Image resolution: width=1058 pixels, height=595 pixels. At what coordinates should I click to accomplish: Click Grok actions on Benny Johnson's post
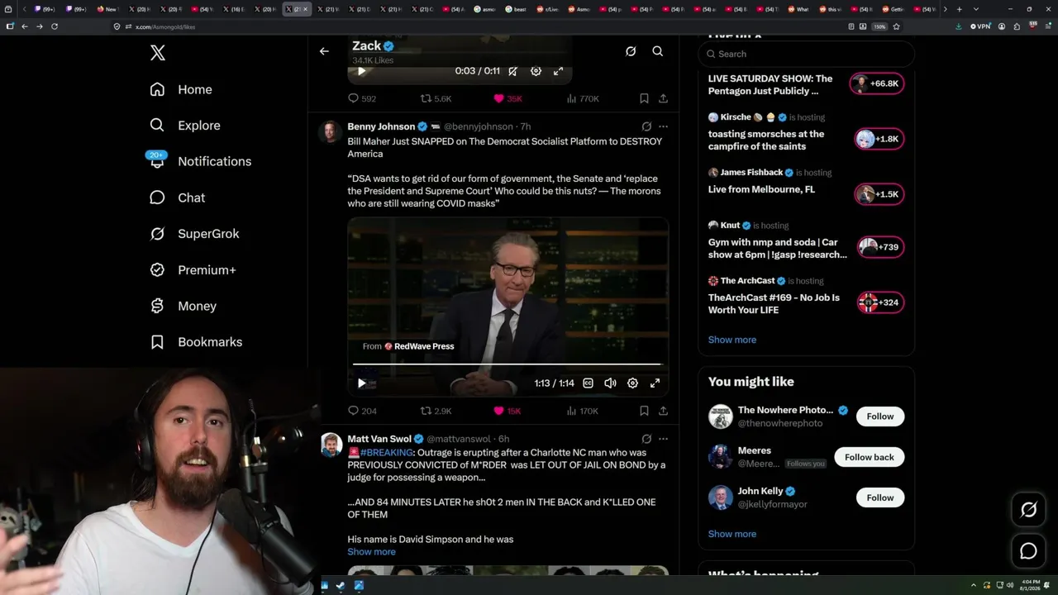click(x=646, y=126)
